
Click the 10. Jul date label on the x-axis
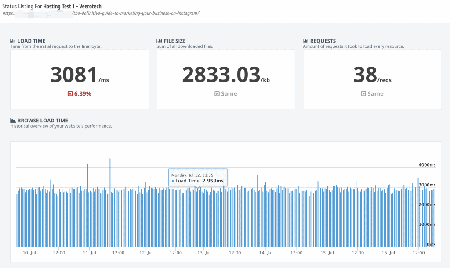point(29,253)
